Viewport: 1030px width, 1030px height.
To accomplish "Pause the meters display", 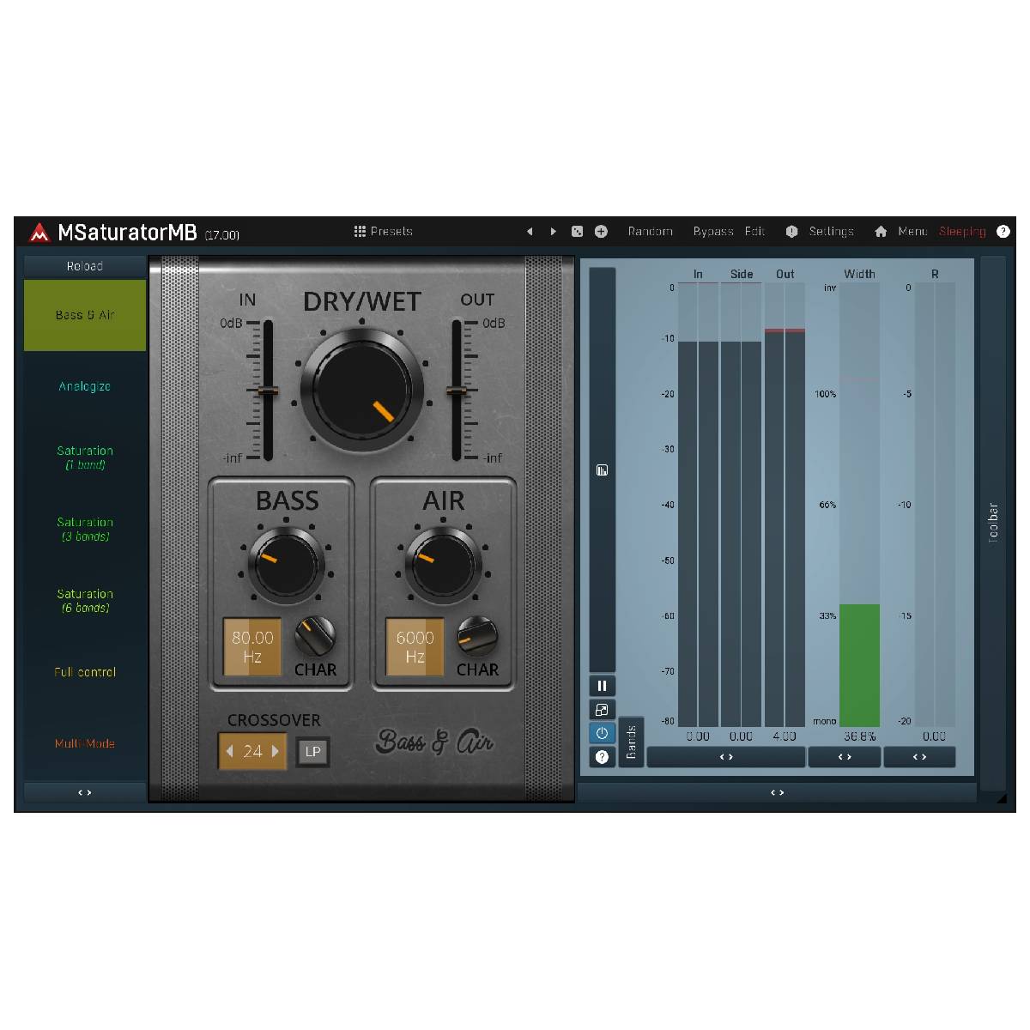I will tap(602, 686).
